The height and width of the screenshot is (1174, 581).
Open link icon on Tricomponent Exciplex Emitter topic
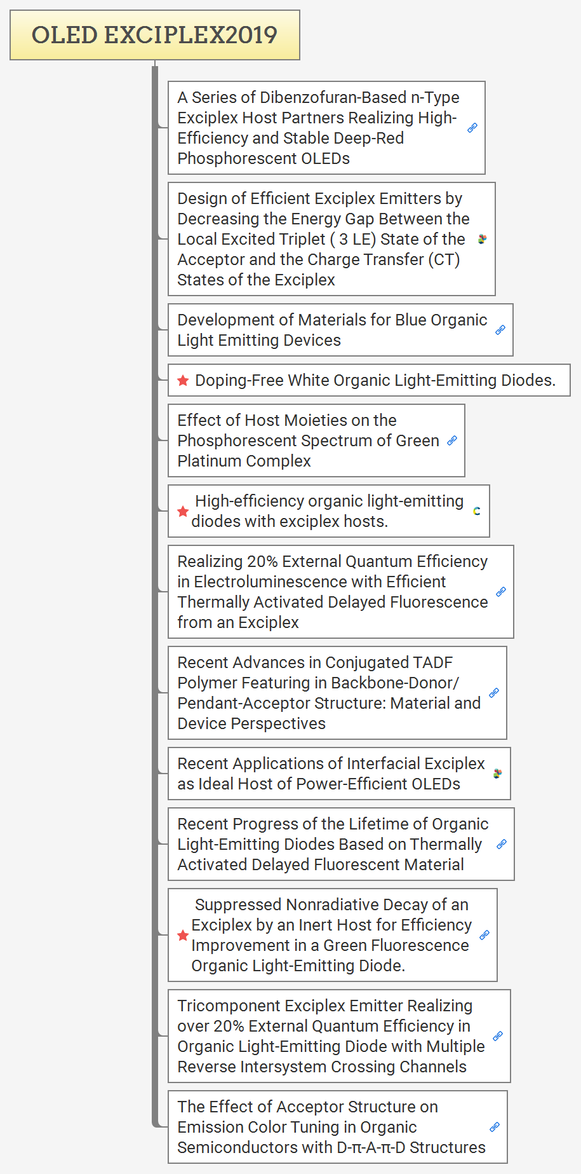click(498, 1036)
